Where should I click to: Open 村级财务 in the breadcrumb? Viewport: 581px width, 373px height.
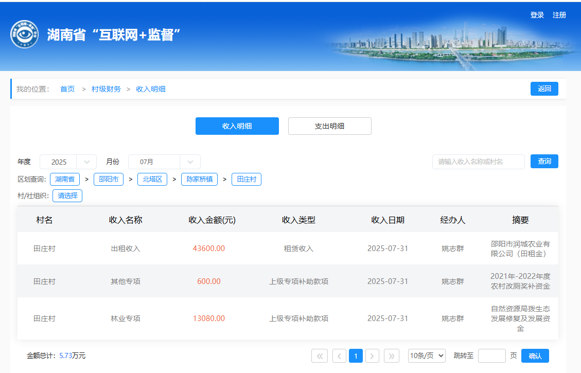(106, 89)
